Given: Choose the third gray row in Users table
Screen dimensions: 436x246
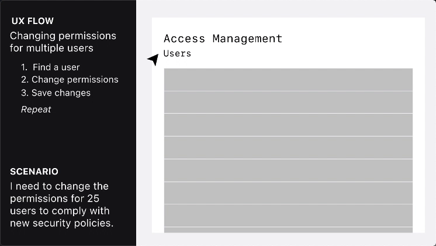Looking at the screenshot, I should pos(288,125).
